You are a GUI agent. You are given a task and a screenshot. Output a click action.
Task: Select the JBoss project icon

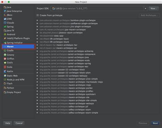[x=5, y=15]
